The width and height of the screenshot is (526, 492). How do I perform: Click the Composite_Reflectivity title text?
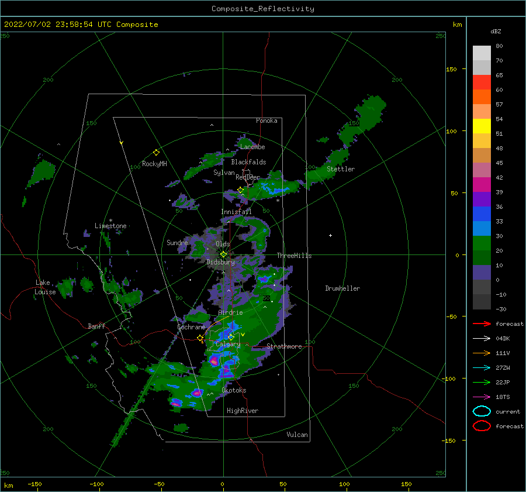(262, 9)
